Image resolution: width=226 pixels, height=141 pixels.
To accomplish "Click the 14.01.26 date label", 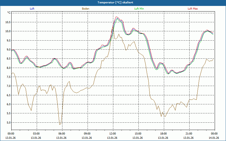I will (x=214, y=138).
